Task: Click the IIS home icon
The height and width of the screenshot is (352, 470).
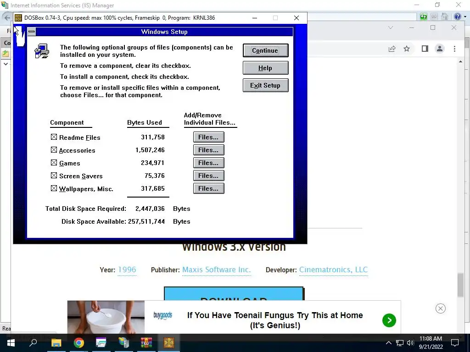Action: click(444, 16)
